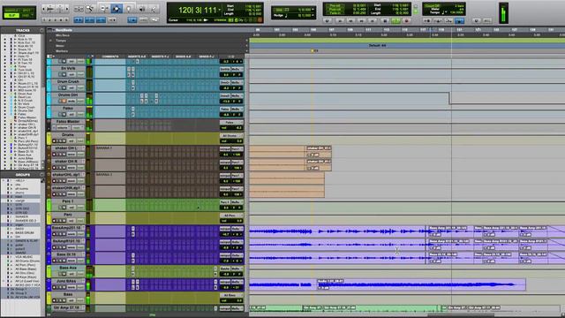This screenshot has width=565, height=318.
Task: Open the main counter format dropdown
Action: [x=220, y=10]
